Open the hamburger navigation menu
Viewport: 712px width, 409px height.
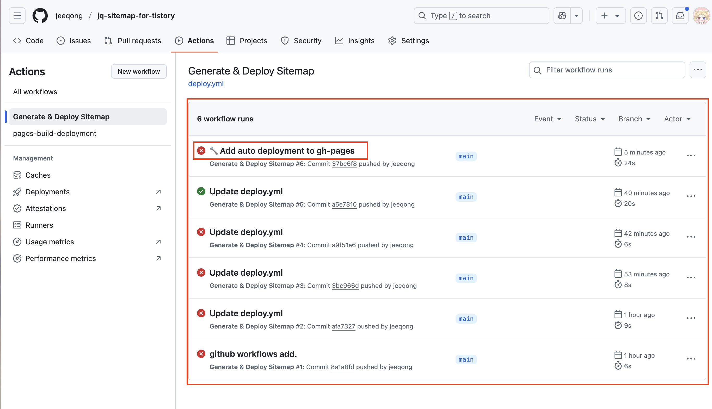(17, 16)
